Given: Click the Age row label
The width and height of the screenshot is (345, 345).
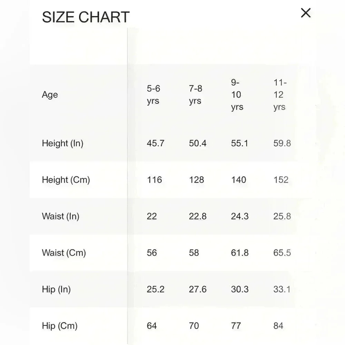Looking at the screenshot, I should 50,95.
